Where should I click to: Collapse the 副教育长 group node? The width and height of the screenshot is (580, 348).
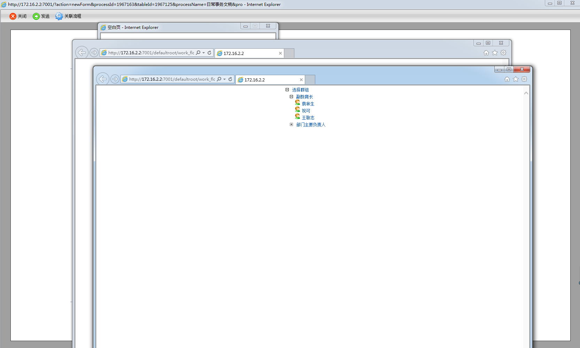click(x=292, y=97)
